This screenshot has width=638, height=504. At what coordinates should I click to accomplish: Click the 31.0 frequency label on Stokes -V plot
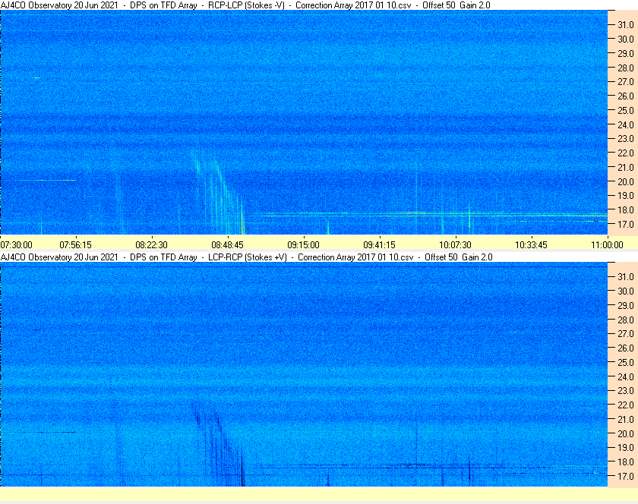626,25
